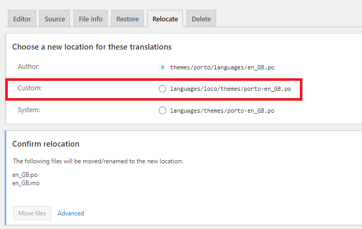Screen dimensions: 362x229
Task: Switch to the Source tab
Action: pyautogui.click(x=55, y=19)
